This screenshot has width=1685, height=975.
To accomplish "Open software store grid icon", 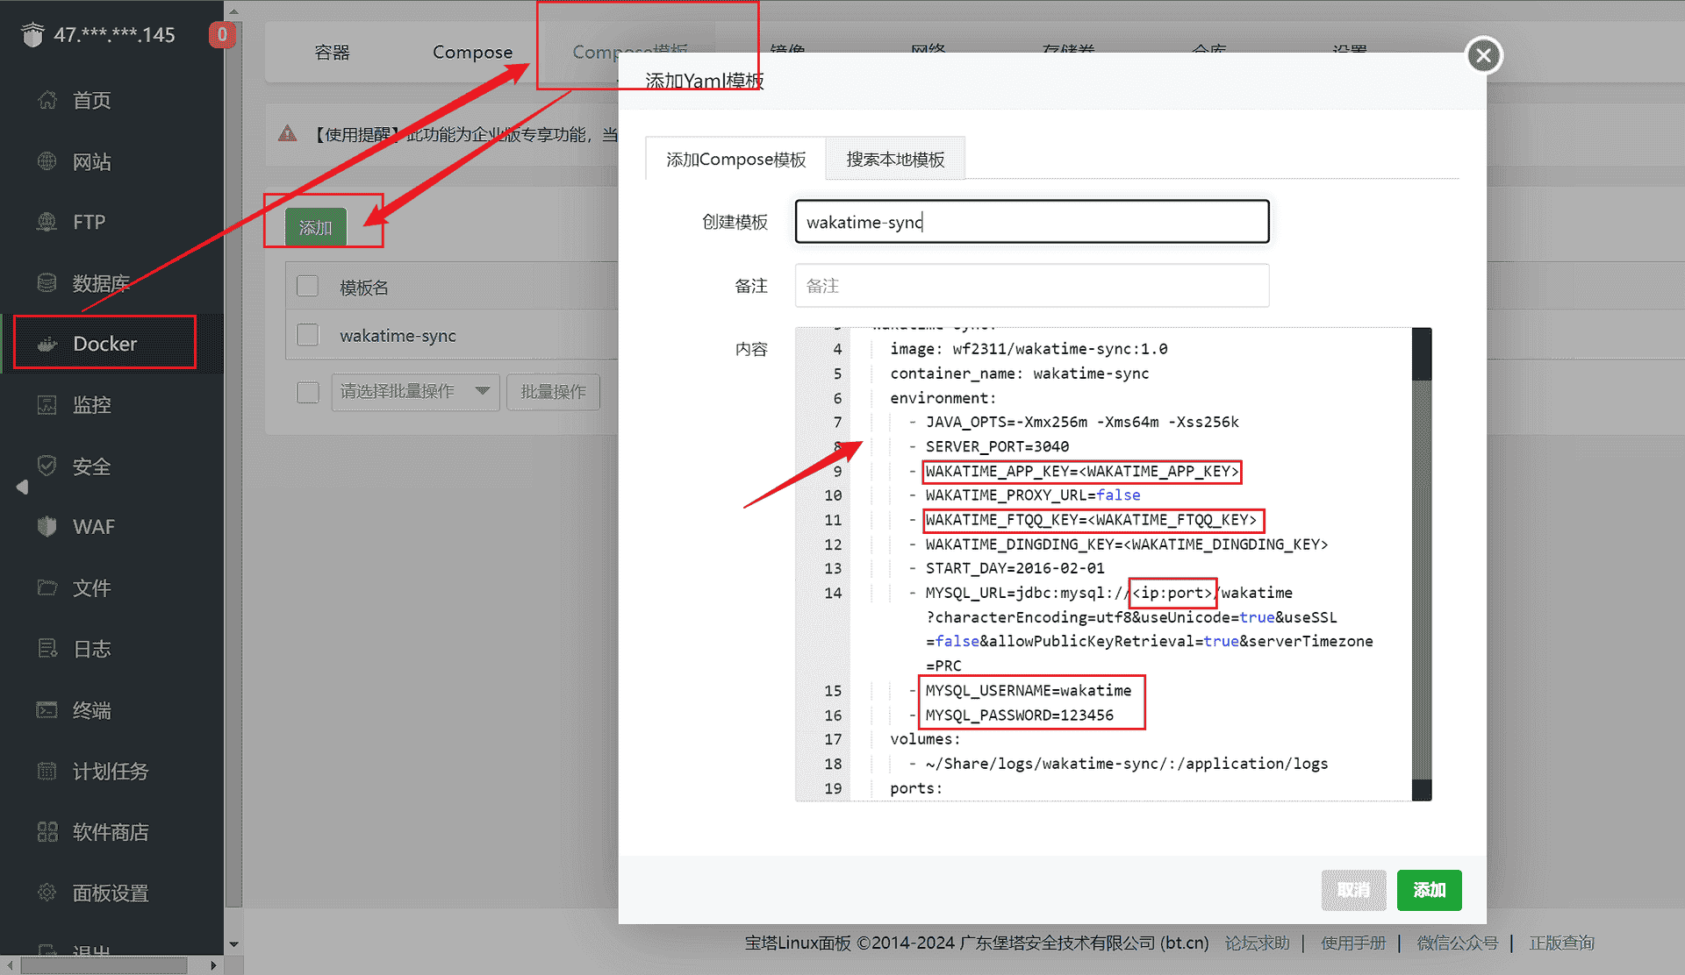I will click(47, 831).
